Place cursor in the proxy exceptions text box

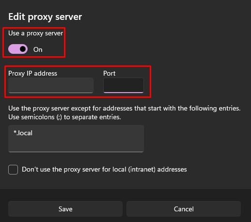(x=76, y=139)
